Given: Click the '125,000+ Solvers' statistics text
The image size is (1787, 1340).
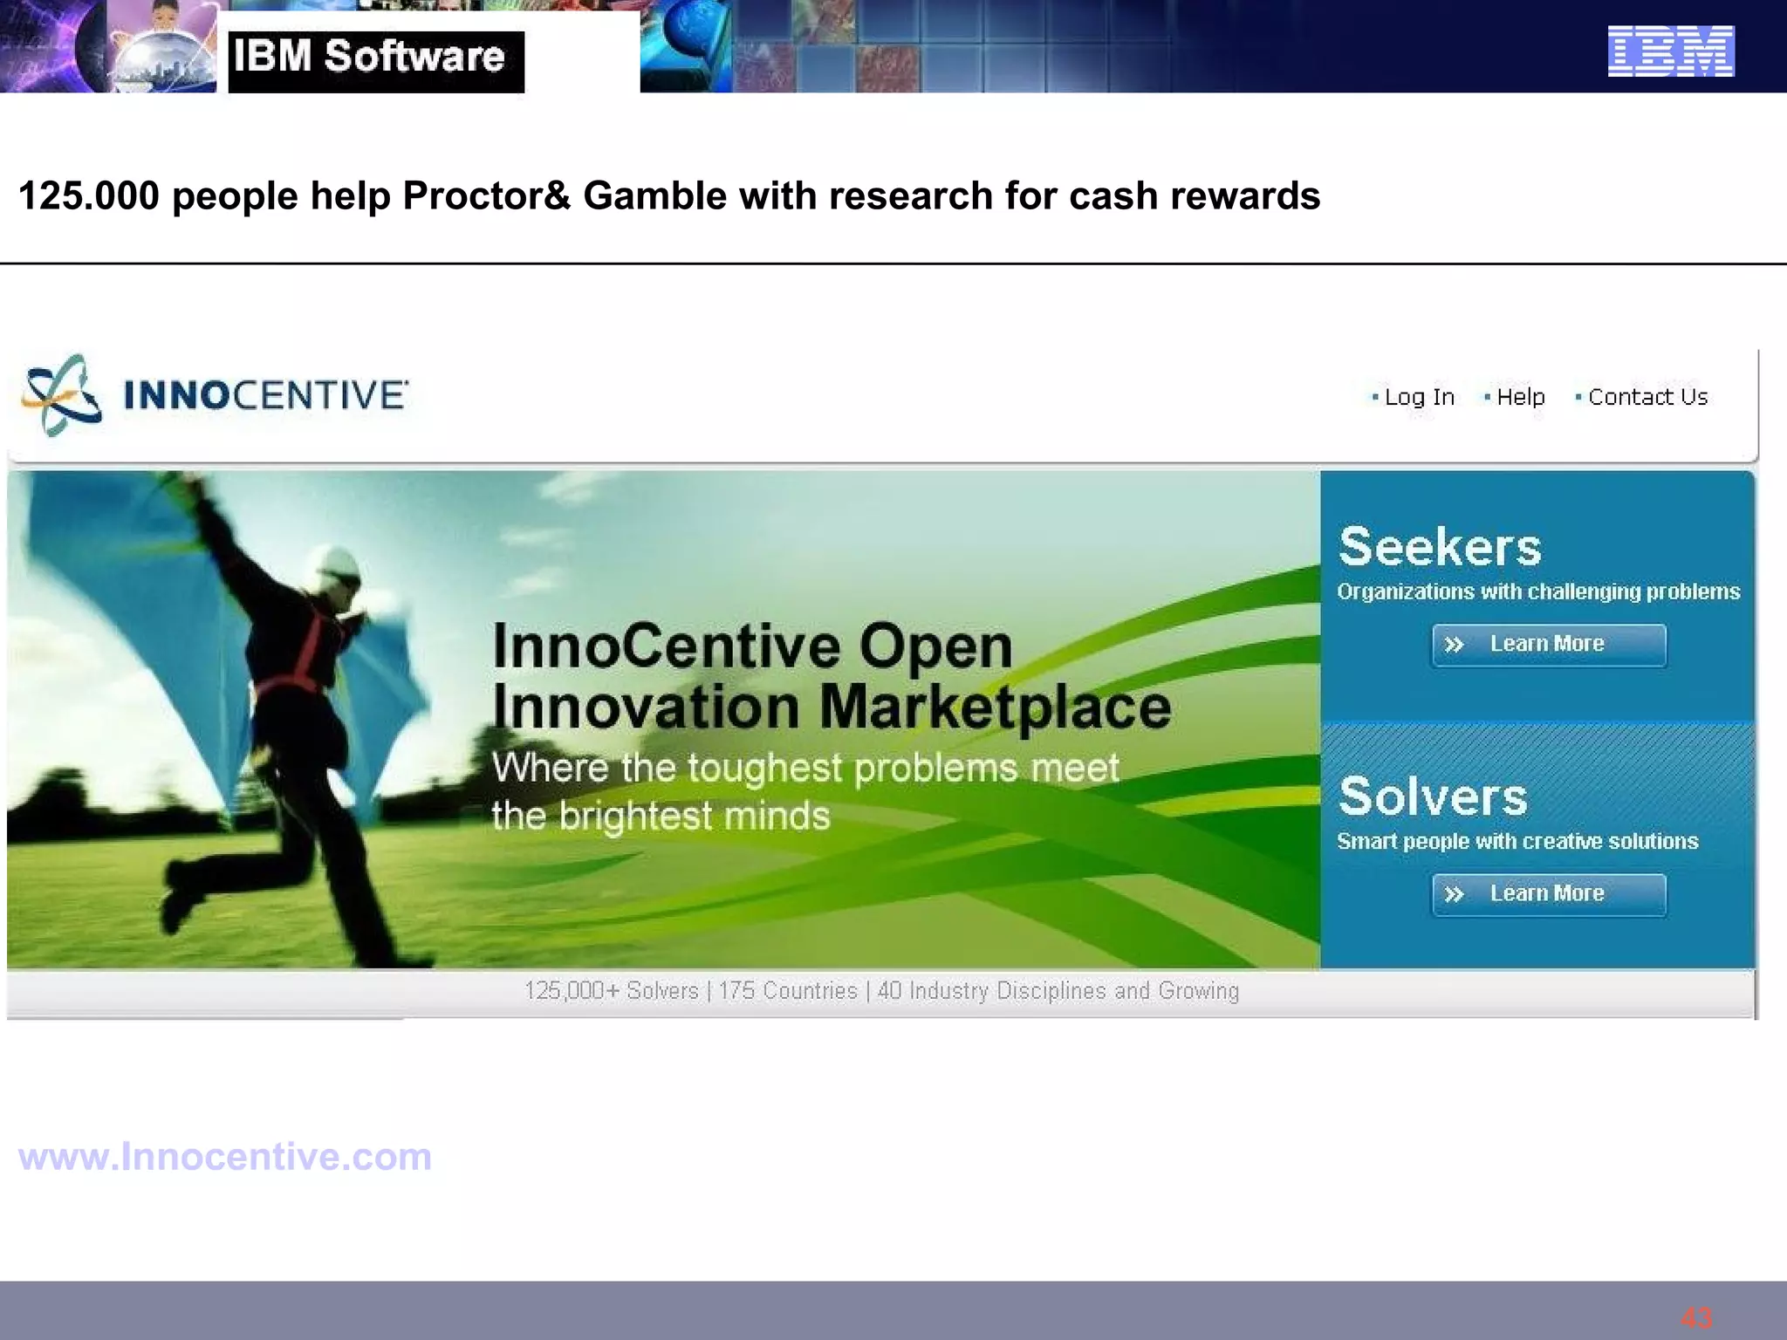Looking at the screenshot, I should tap(612, 991).
